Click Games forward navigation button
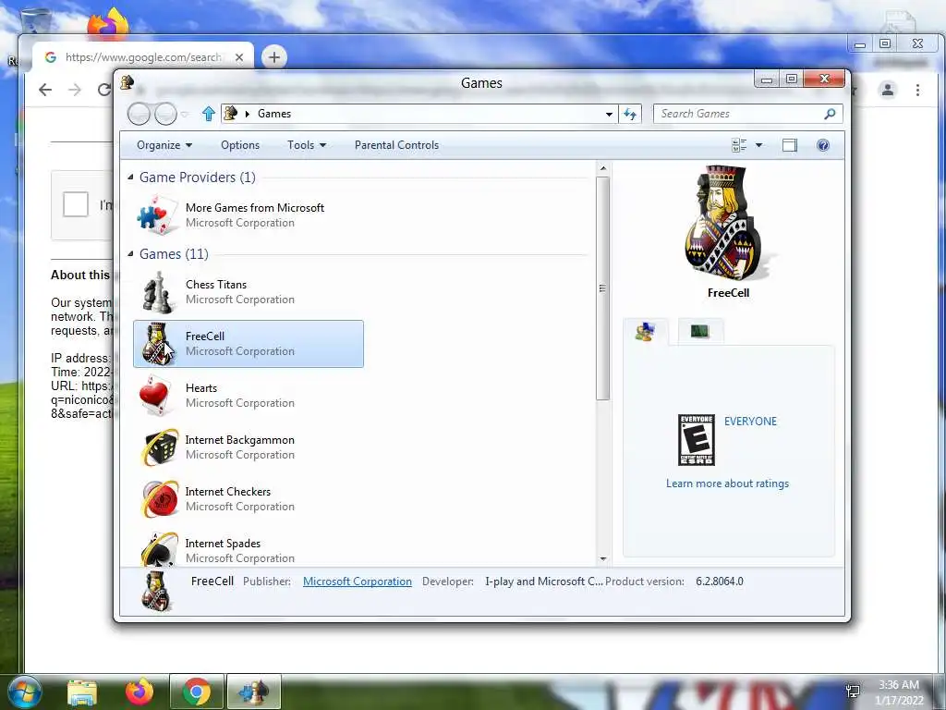 [165, 114]
